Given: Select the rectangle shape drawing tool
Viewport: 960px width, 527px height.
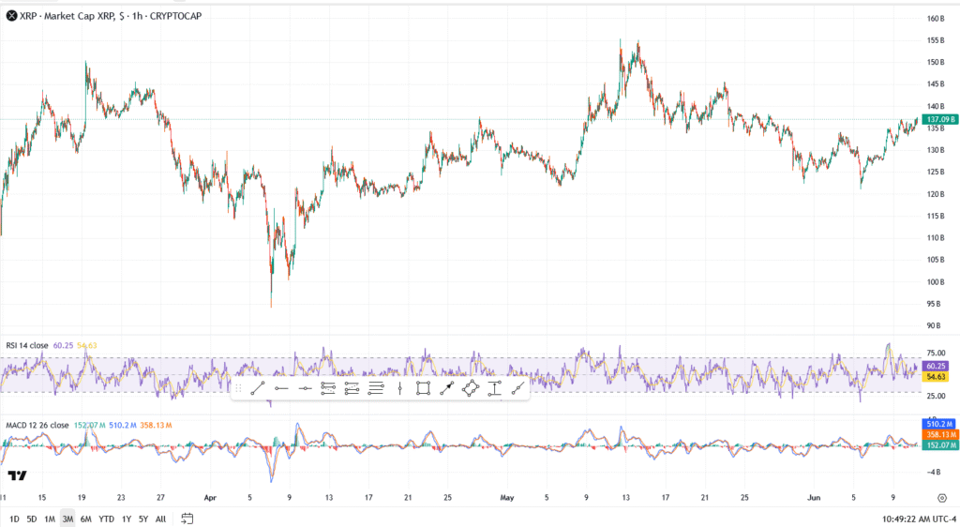Looking at the screenshot, I should [x=423, y=388].
